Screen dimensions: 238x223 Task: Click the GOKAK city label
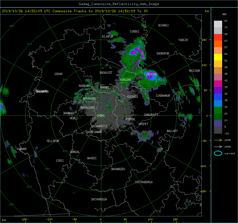pos(58,74)
